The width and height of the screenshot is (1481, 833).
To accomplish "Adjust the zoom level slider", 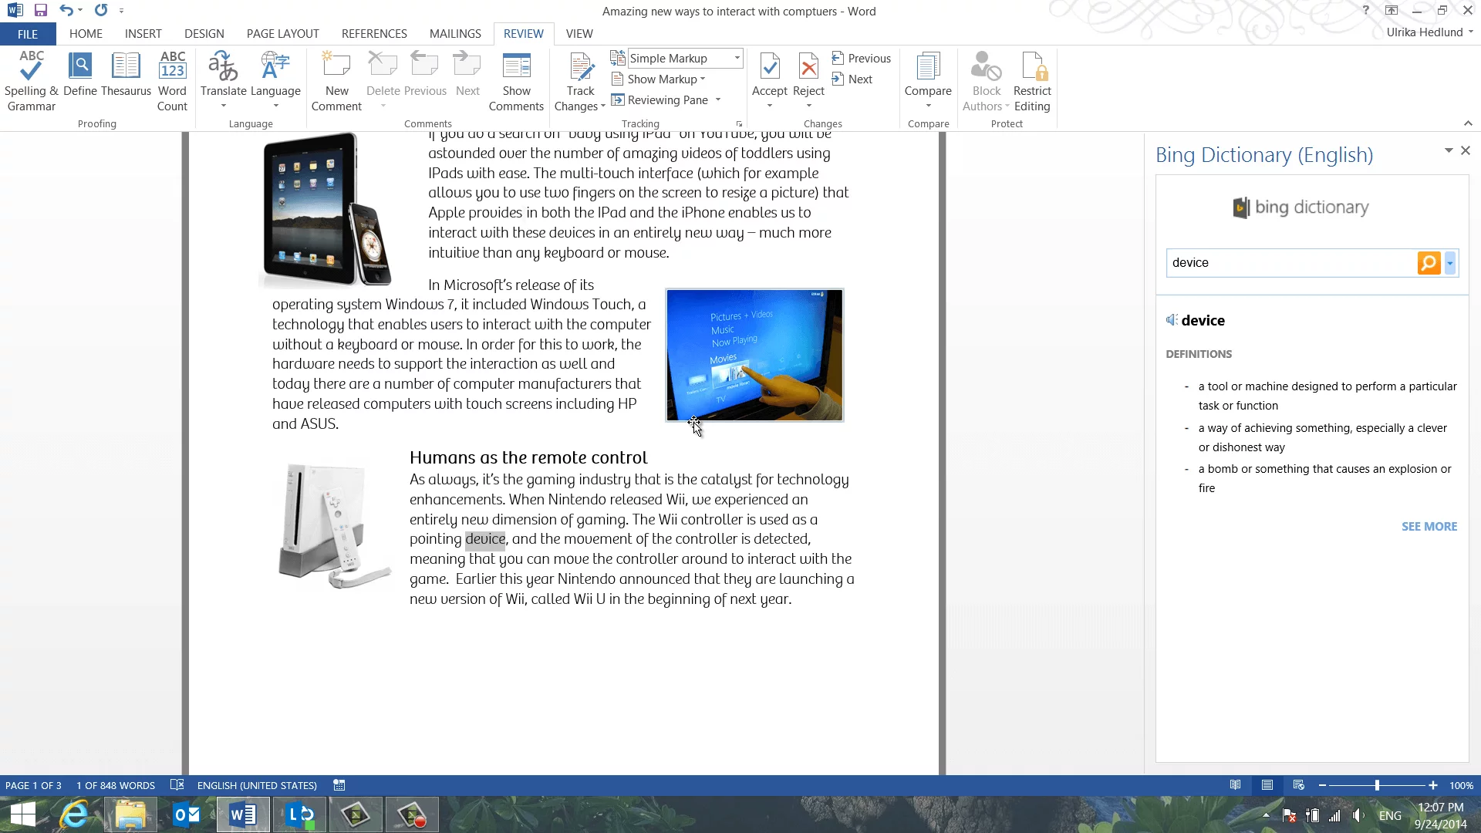I will pyautogui.click(x=1377, y=785).
